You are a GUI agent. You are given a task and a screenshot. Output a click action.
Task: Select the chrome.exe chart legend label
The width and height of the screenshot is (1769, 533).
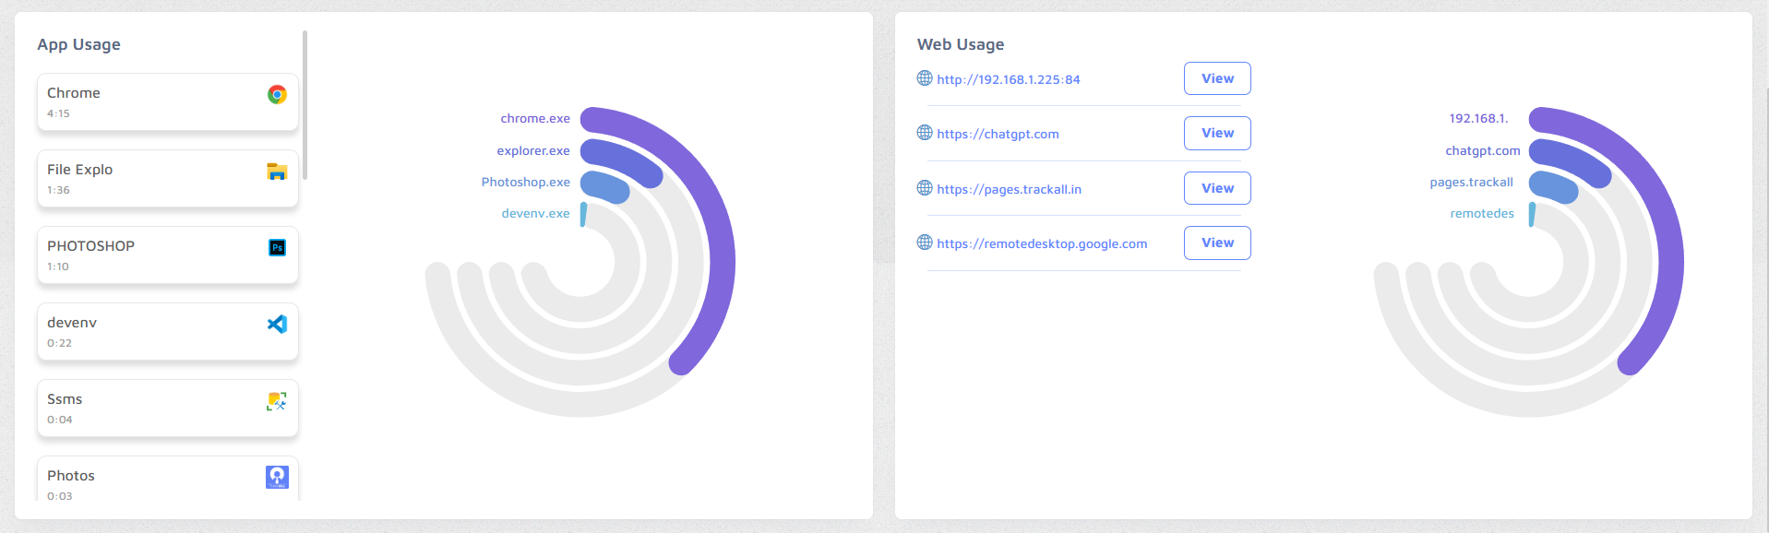[535, 118]
